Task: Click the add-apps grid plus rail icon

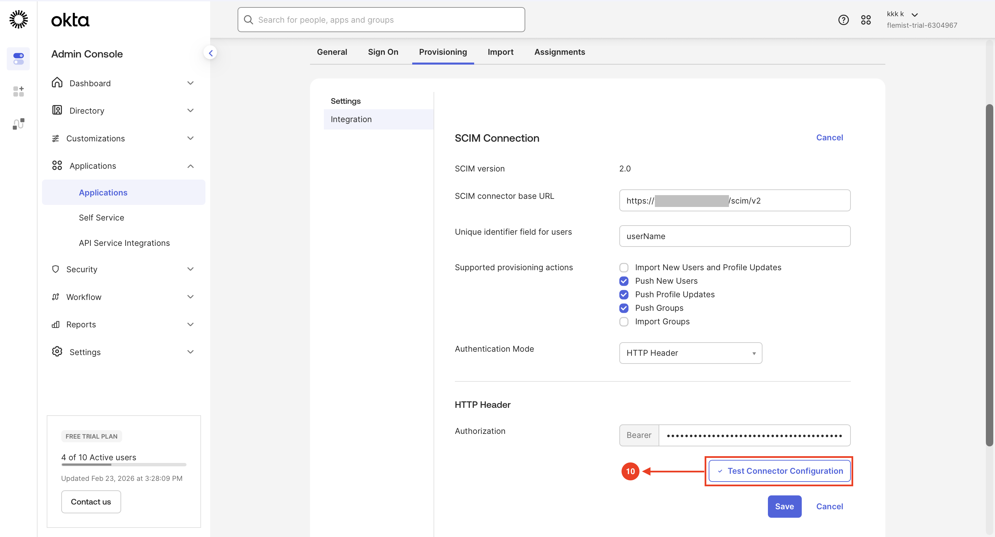Action: point(19,92)
